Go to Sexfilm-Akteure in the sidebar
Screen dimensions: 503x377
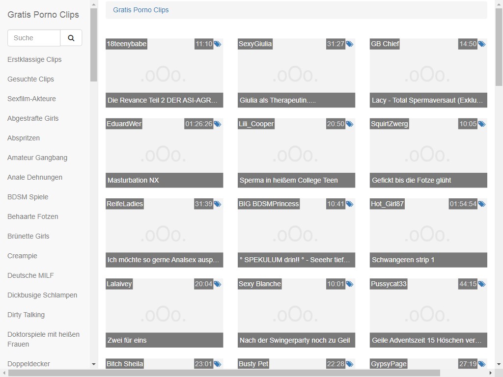pos(31,99)
